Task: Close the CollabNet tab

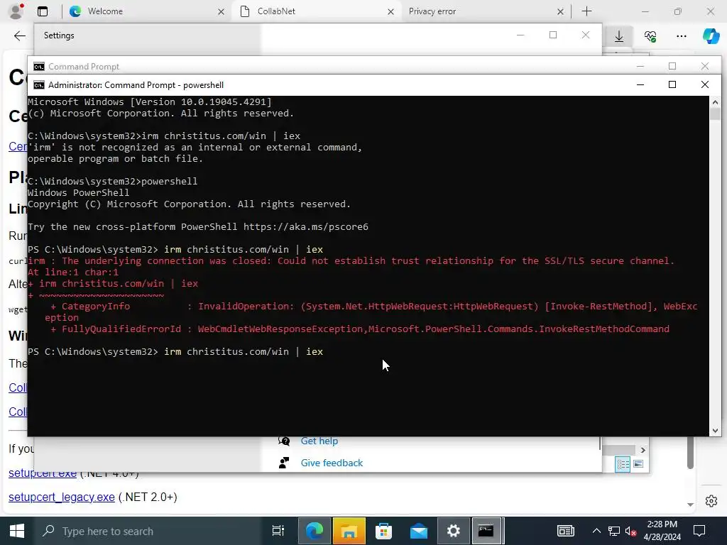Action: [x=390, y=11]
